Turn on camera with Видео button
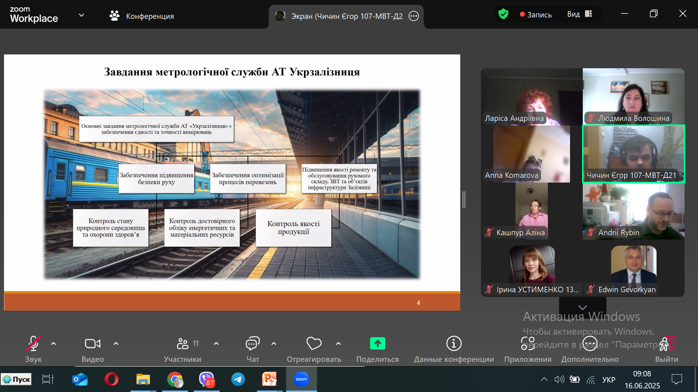 tap(93, 349)
